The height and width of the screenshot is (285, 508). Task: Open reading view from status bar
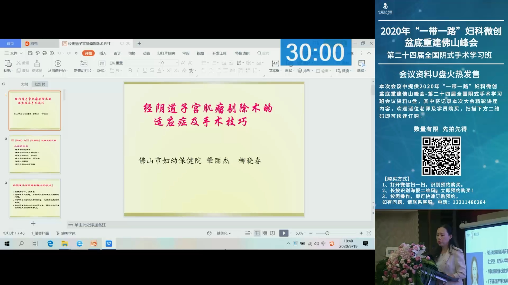272,233
